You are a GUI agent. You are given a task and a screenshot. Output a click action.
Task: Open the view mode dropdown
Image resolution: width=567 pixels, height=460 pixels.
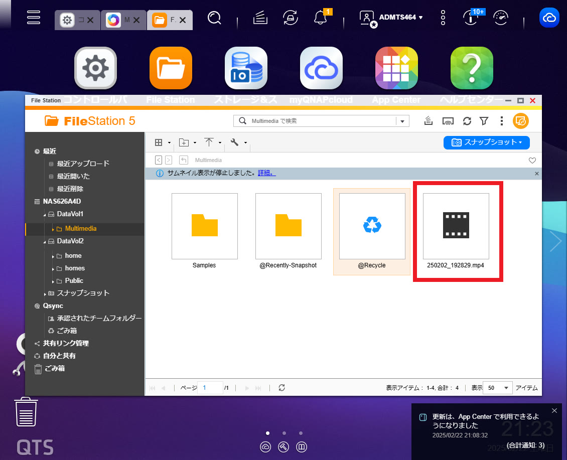coord(163,142)
